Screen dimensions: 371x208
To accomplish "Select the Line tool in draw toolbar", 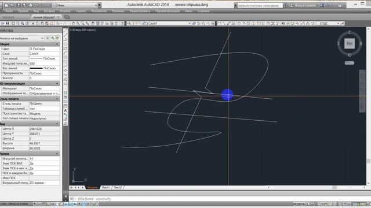I will pyautogui.click(x=66, y=31).
